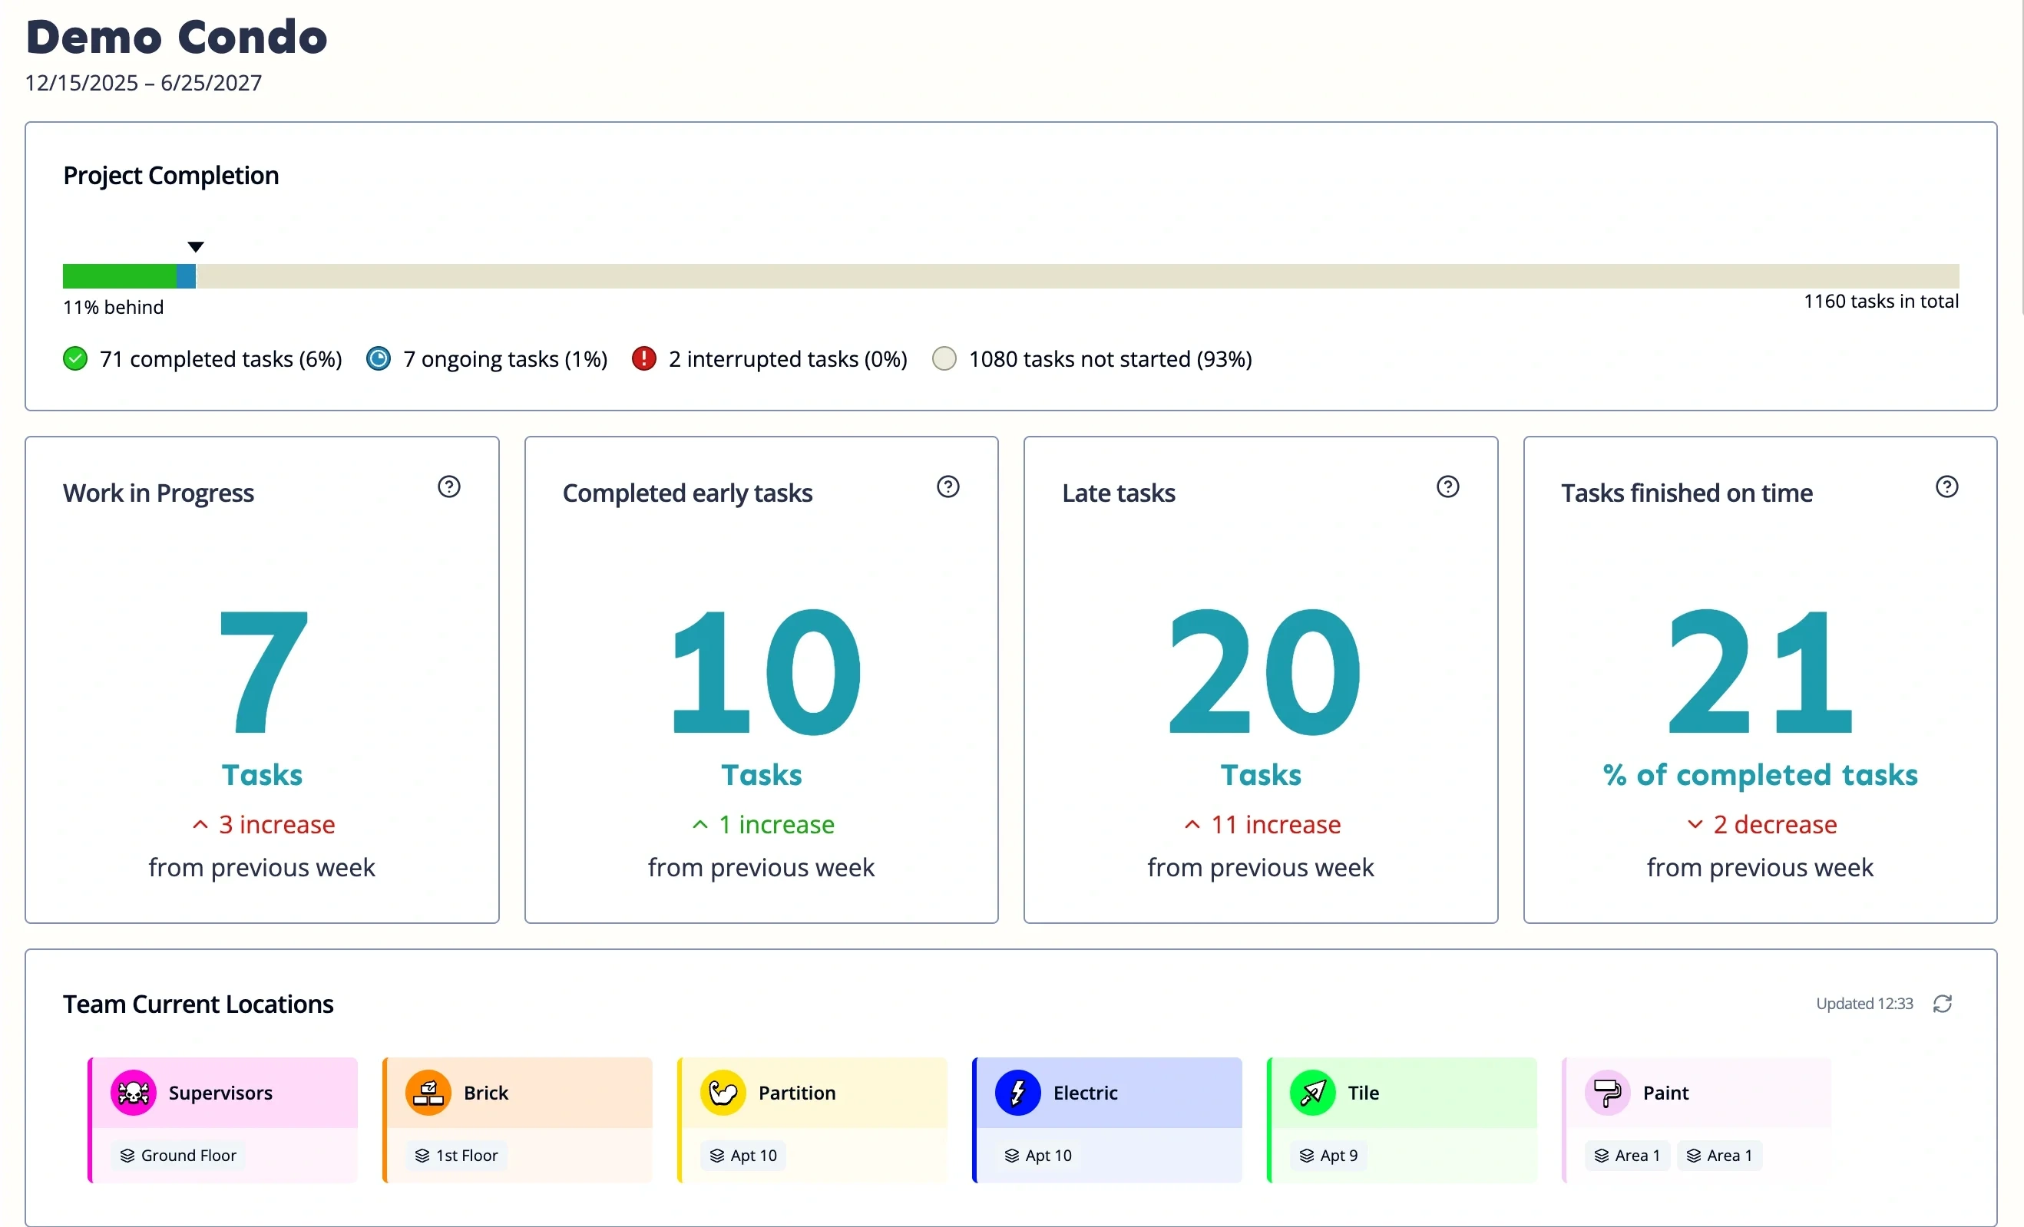Refresh Team Current Locations
This screenshot has width=2024, height=1227.
pos(1943,1004)
